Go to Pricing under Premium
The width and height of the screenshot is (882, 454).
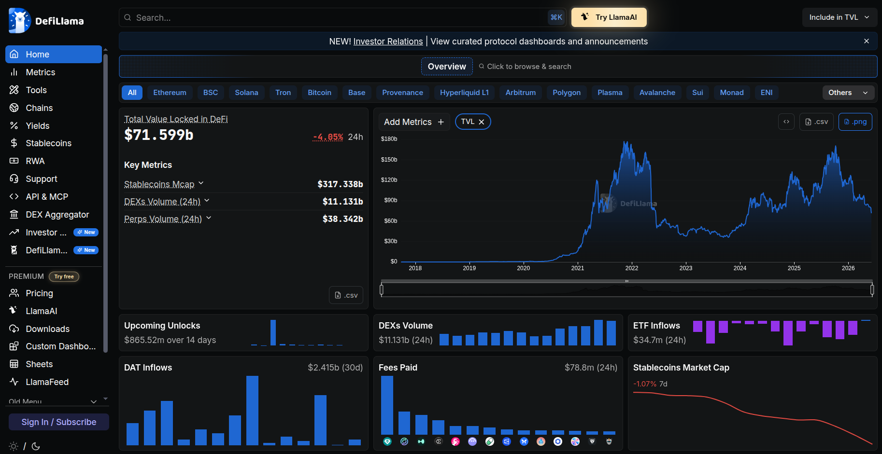coord(54,293)
